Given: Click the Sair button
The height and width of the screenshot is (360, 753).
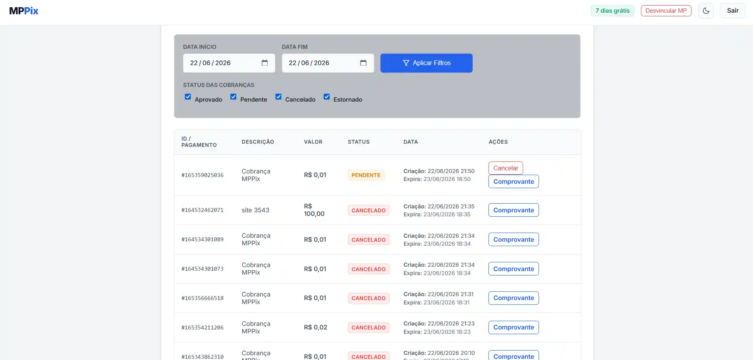Looking at the screenshot, I should click(732, 11).
